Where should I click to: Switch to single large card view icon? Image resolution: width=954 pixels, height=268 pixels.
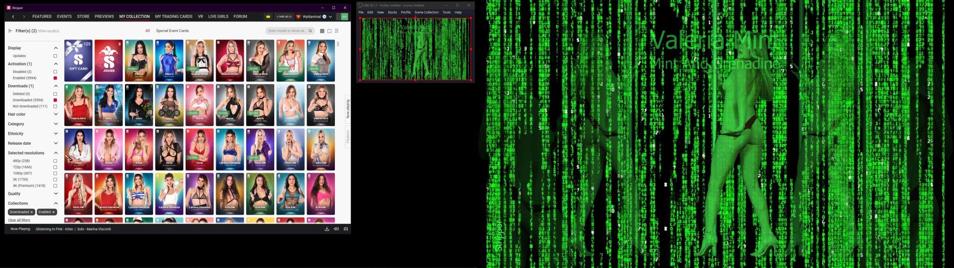tap(329, 31)
